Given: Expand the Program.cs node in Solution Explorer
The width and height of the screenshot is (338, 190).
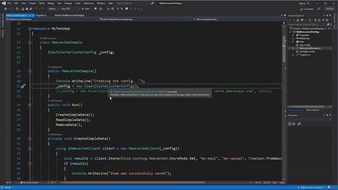Looking at the screenshot, I should (293, 55).
